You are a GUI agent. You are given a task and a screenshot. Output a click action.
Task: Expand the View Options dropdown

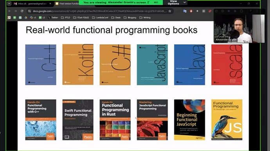coord(176,2)
